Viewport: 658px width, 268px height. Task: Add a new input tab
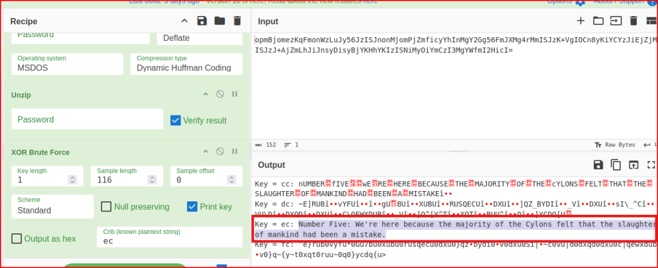tap(581, 21)
